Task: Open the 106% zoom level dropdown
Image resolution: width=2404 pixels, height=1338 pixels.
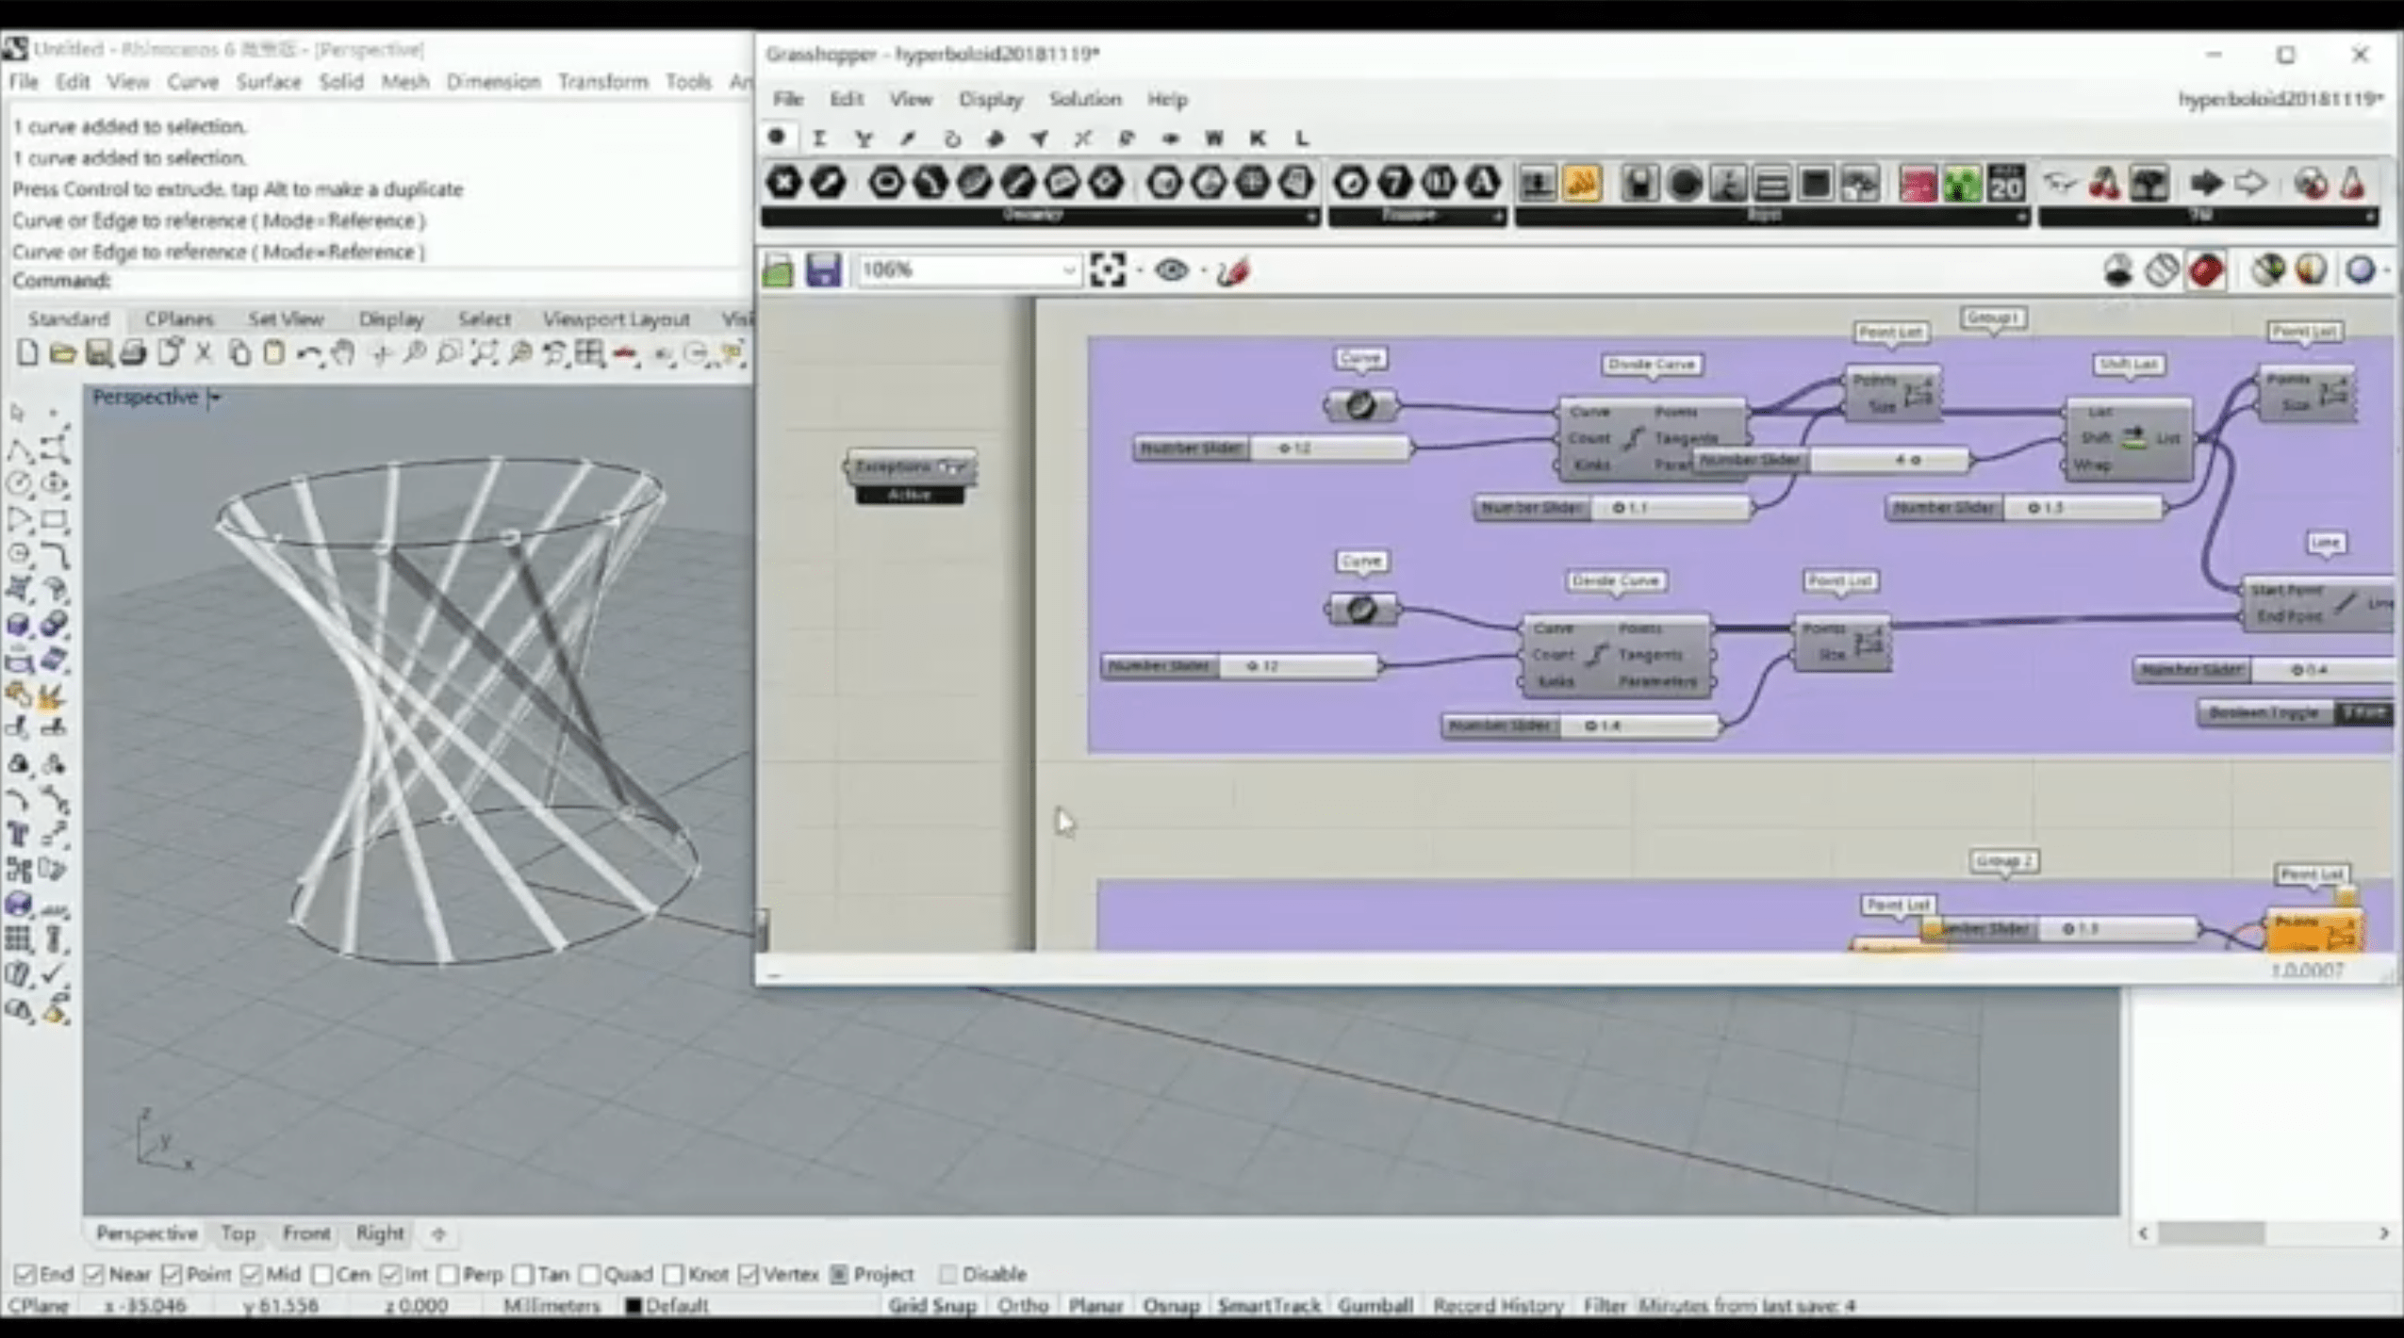Action: [x=1067, y=270]
